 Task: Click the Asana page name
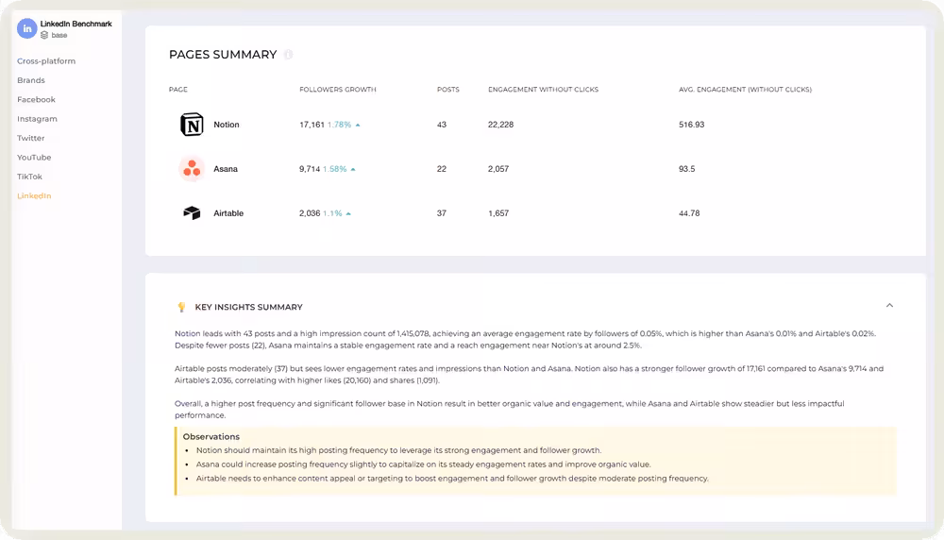click(x=226, y=169)
